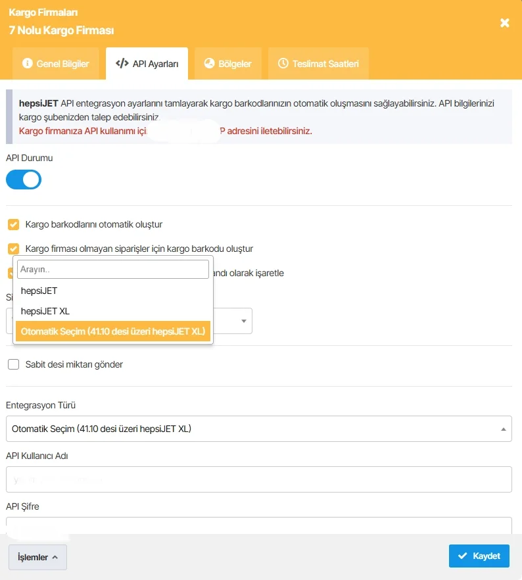Click the code icon on API Ayarları
Viewport: 522px width, 580px height.
click(122, 63)
